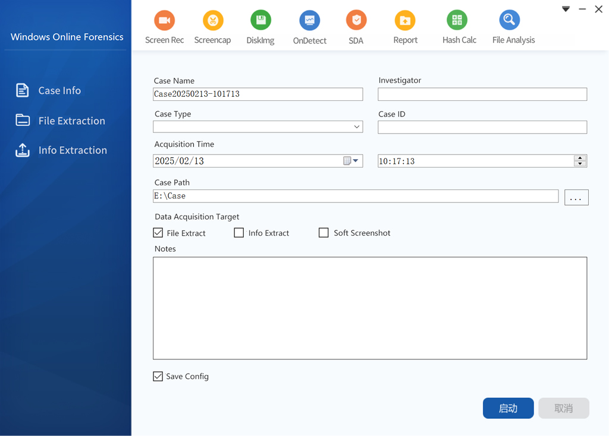Decrease the acquisition time with the down arrow
Viewport: 609px width, 436px height.
(580, 164)
